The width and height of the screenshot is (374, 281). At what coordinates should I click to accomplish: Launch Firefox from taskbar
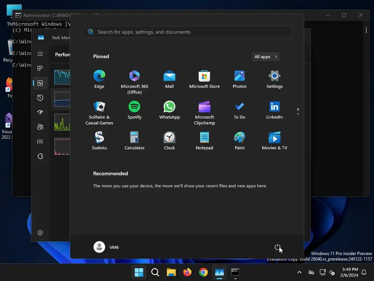click(x=187, y=272)
